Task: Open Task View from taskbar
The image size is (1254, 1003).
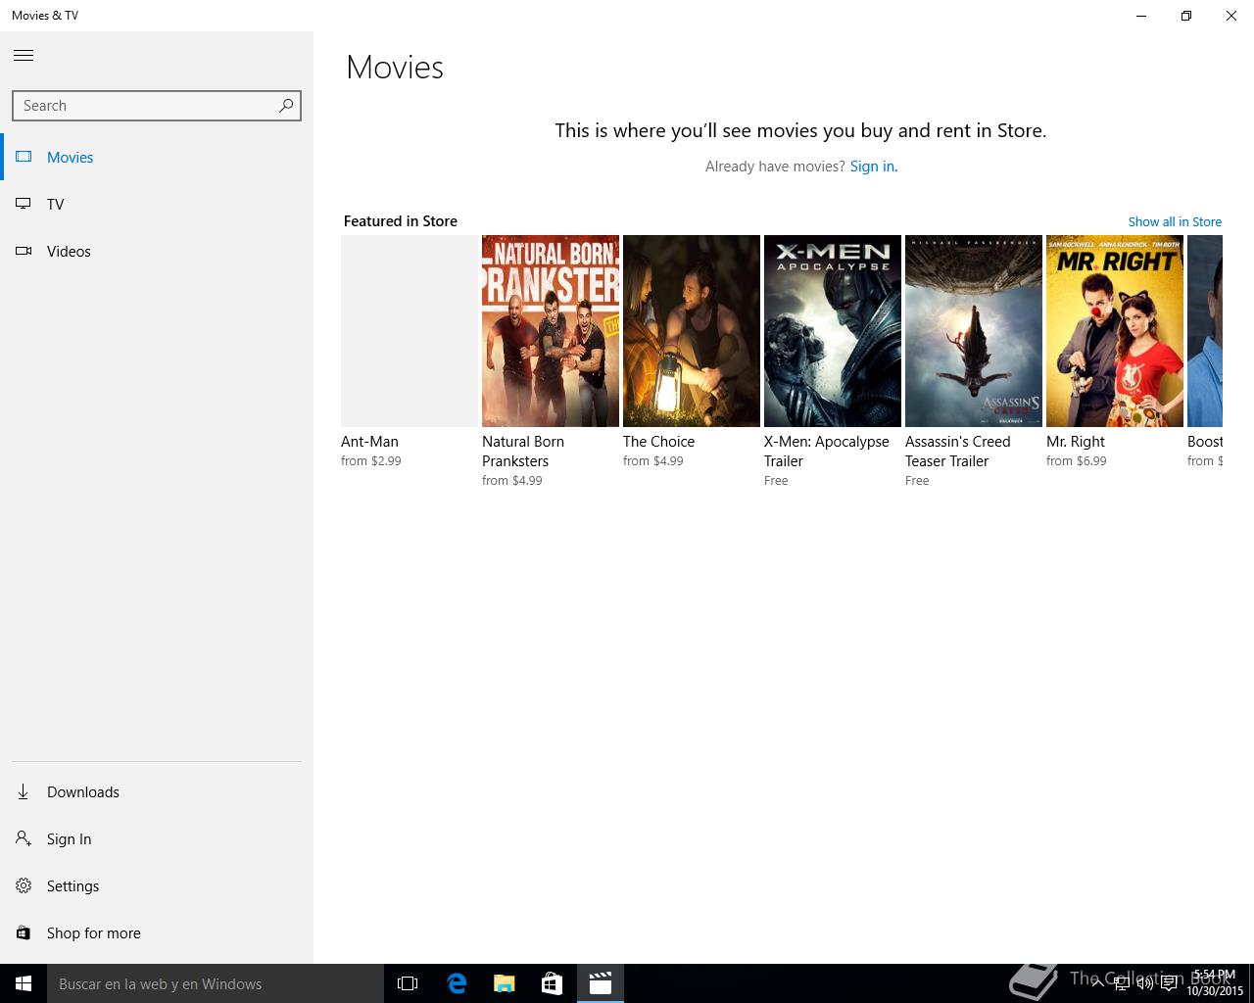Action: pyautogui.click(x=408, y=983)
